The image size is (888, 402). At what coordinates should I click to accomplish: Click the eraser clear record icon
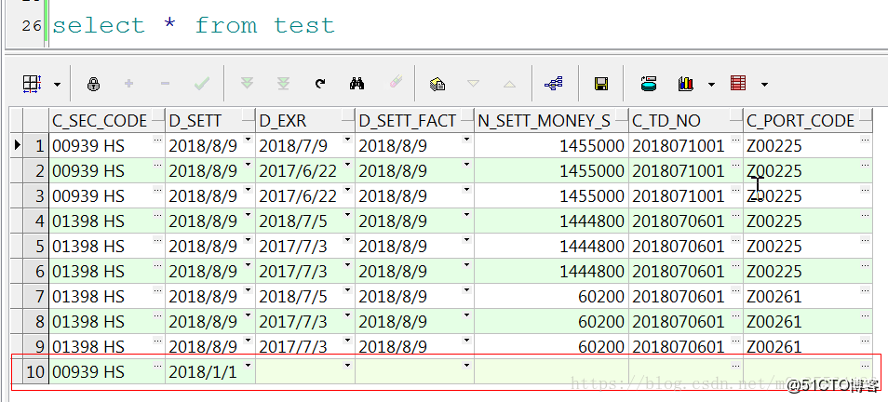(396, 83)
